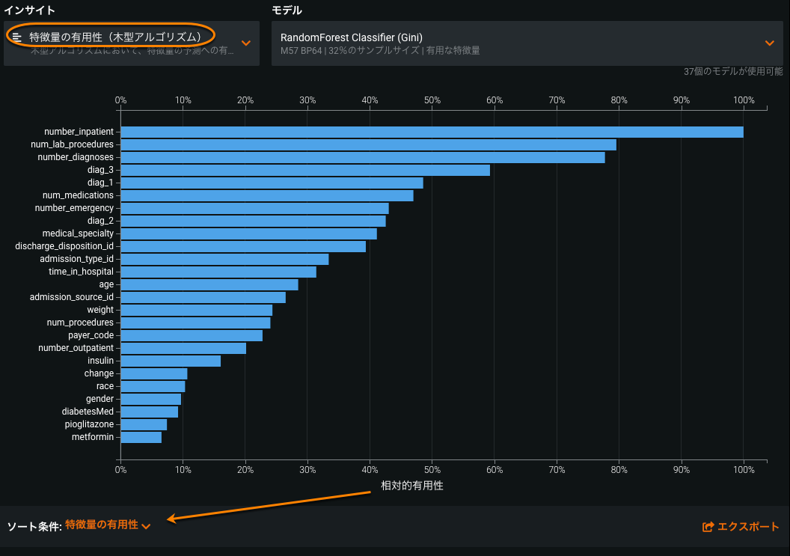
Task: Click the time_in_hospital bar
Action: (218, 272)
